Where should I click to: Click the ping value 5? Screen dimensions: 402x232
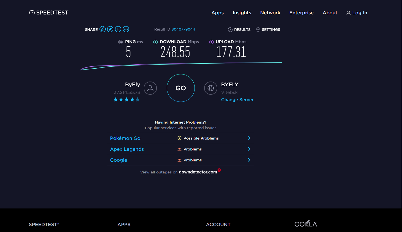pyautogui.click(x=128, y=52)
